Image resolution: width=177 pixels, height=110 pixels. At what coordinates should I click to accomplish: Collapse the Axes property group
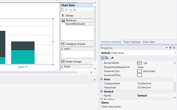(x=102, y=79)
